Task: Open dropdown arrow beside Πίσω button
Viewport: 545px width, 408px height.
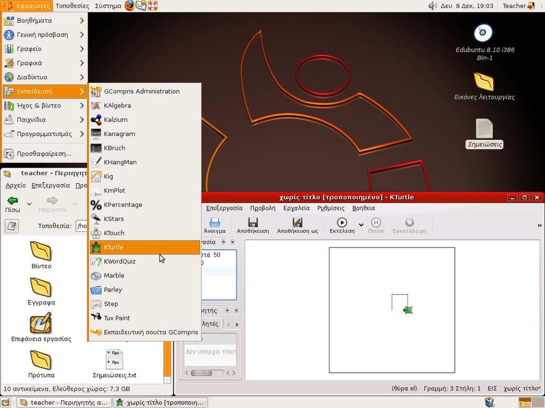Action: click(30, 203)
